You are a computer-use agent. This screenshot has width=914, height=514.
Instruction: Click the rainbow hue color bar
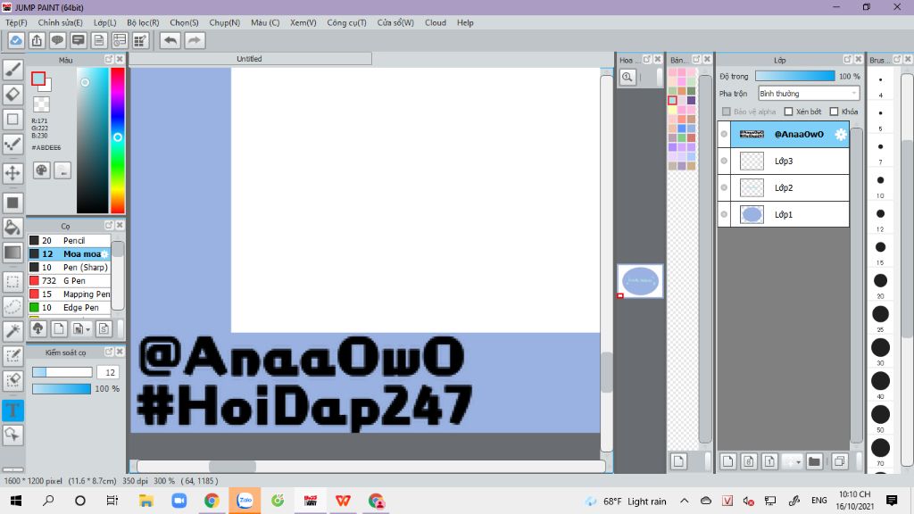point(118,140)
